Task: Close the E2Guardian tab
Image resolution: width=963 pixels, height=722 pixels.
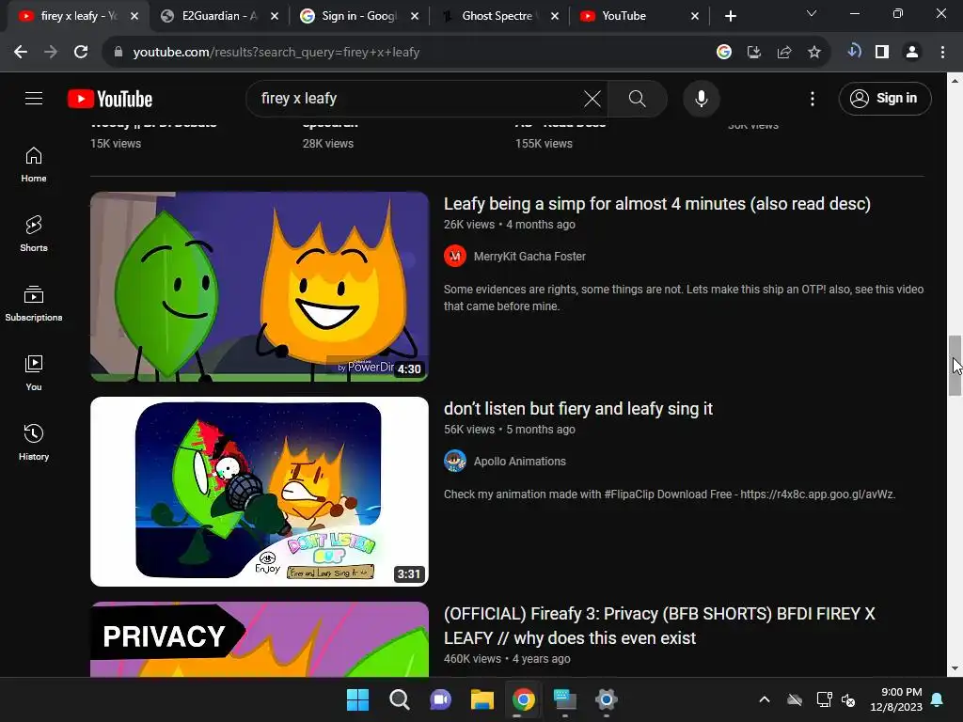Action: pos(275,16)
